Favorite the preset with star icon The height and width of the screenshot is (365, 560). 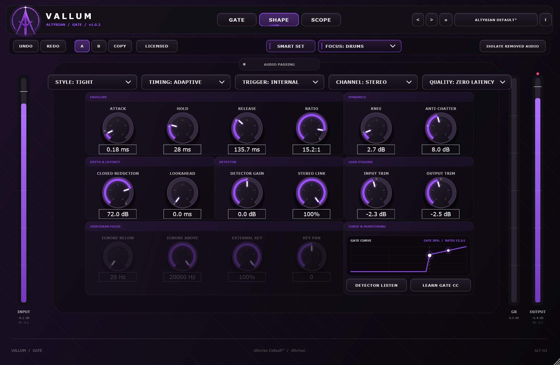446,20
